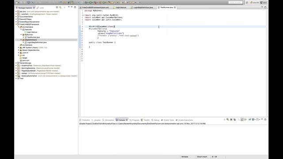
Task: Click the New file toolbar icon
Action: (x=17, y=3)
